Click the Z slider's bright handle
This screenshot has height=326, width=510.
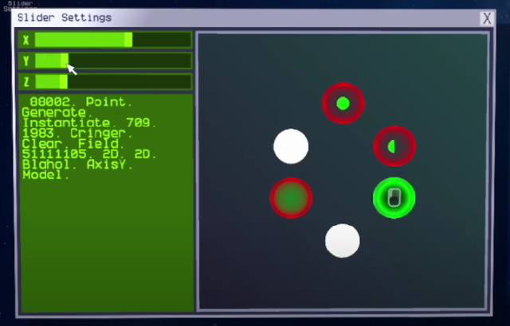pos(63,81)
